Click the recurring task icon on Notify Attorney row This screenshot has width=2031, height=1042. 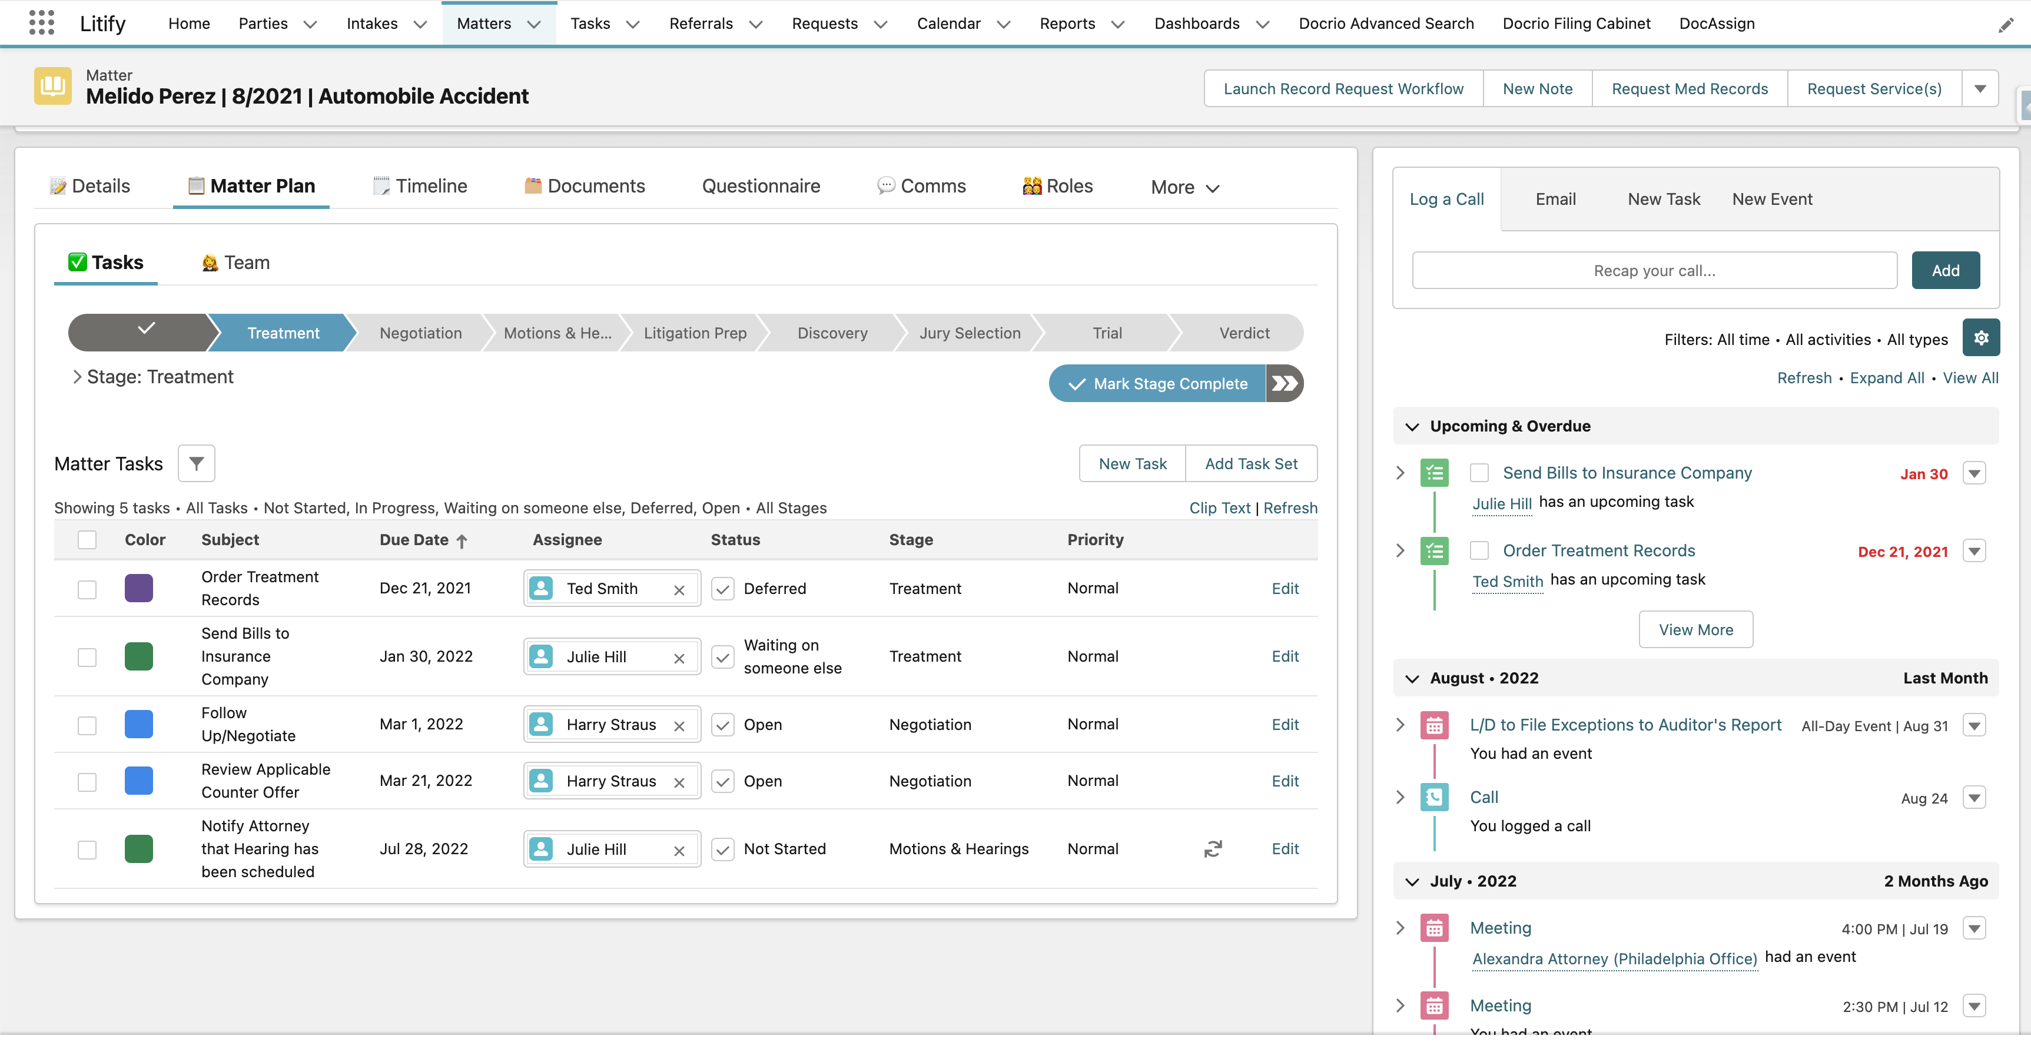tap(1213, 849)
